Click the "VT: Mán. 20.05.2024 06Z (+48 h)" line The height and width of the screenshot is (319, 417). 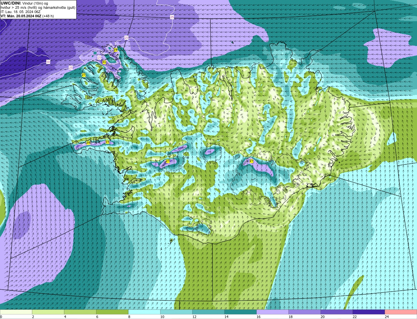coord(27,16)
